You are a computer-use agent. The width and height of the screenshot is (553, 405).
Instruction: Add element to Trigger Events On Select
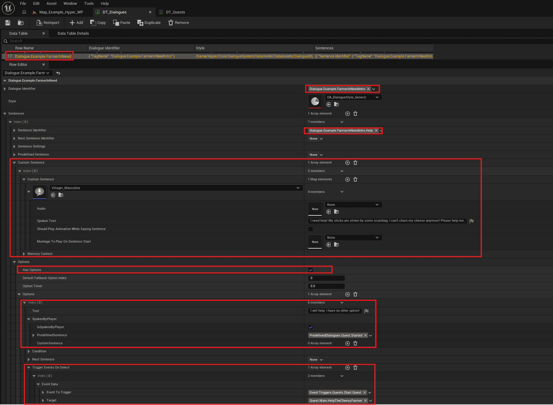point(348,368)
